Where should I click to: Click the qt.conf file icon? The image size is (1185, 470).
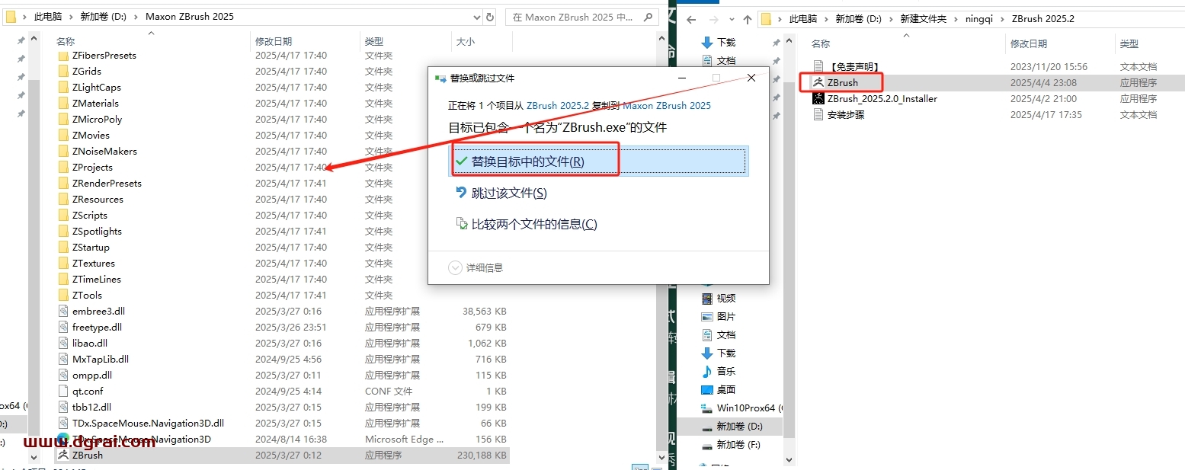coord(64,391)
